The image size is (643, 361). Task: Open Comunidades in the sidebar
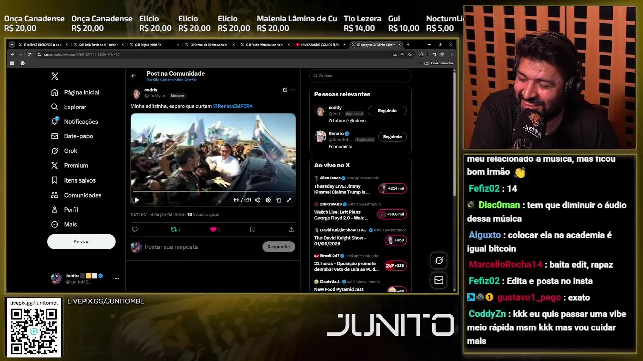click(x=76, y=195)
